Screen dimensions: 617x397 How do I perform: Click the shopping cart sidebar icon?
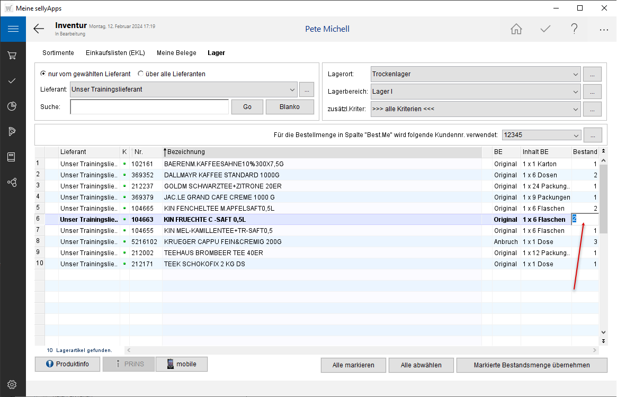coord(12,55)
